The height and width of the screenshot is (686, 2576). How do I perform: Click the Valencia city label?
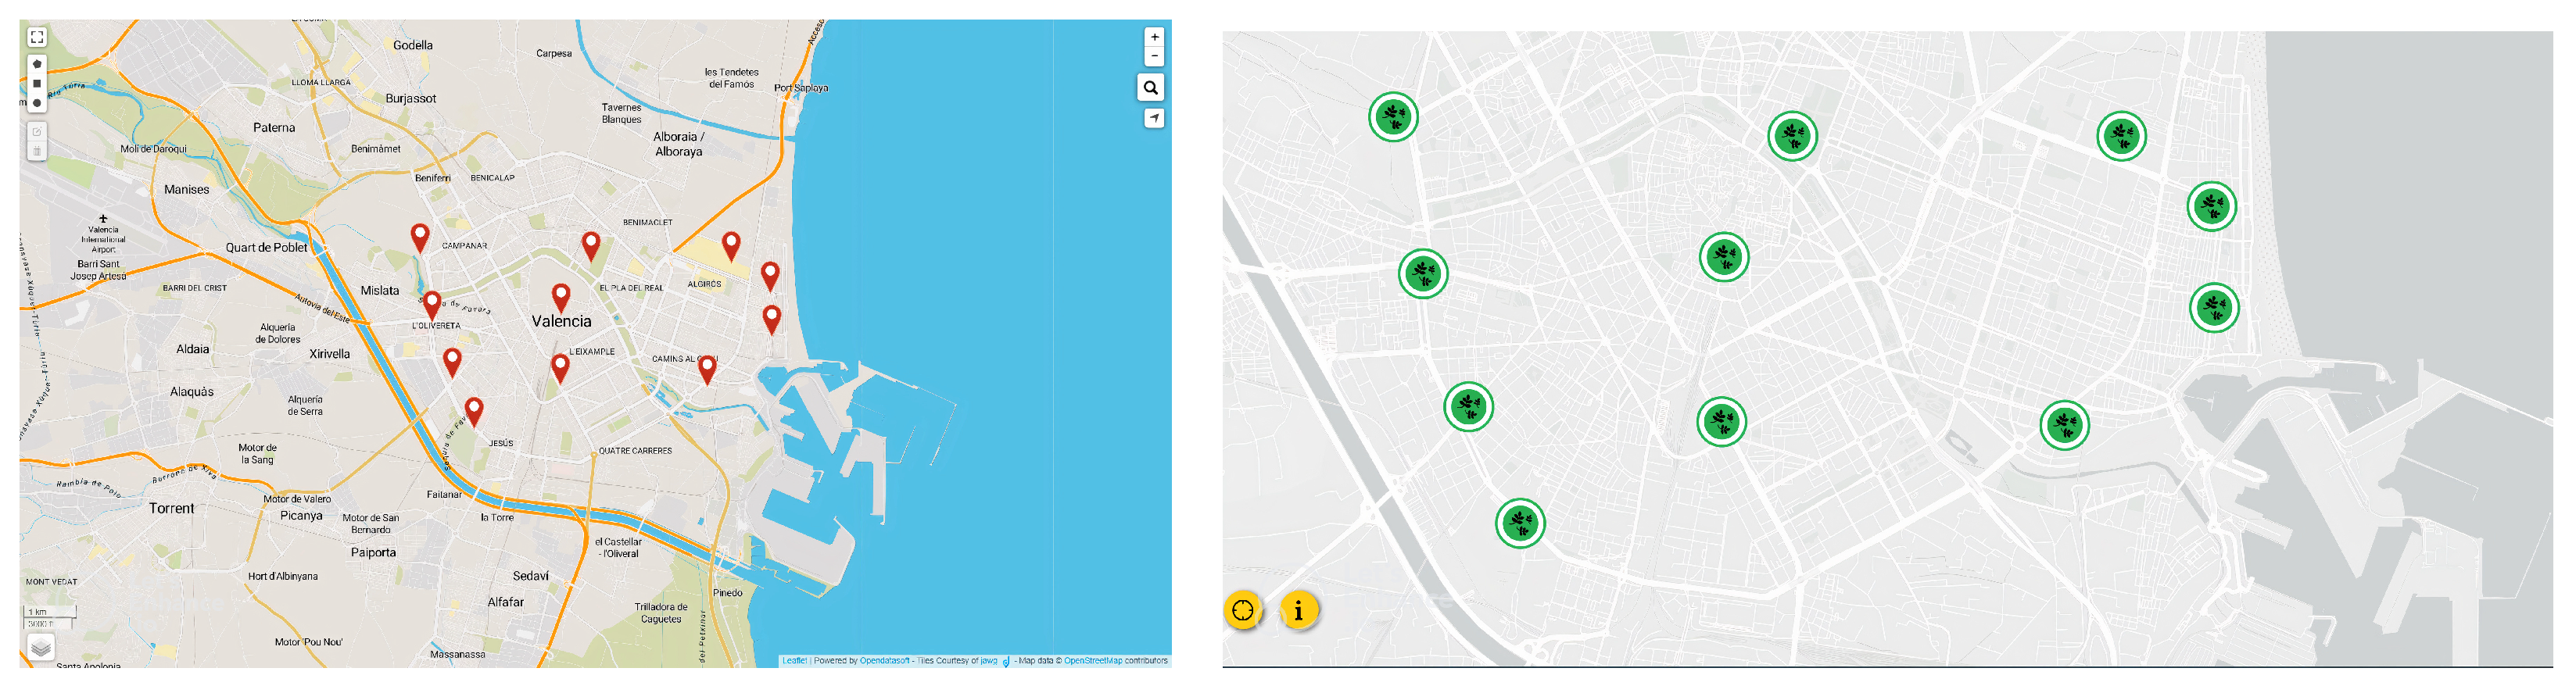point(561,322)
